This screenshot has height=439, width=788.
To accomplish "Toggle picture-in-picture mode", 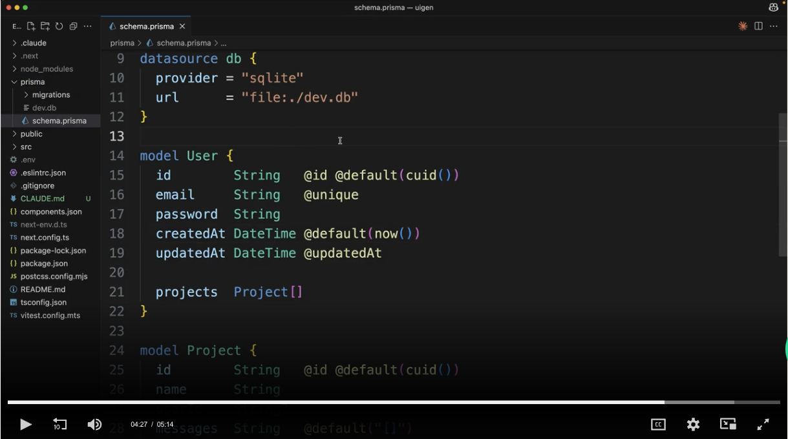I will (x=728, y=424).
